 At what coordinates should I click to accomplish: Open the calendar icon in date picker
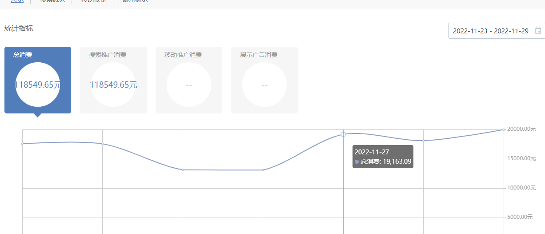[538, 31]
